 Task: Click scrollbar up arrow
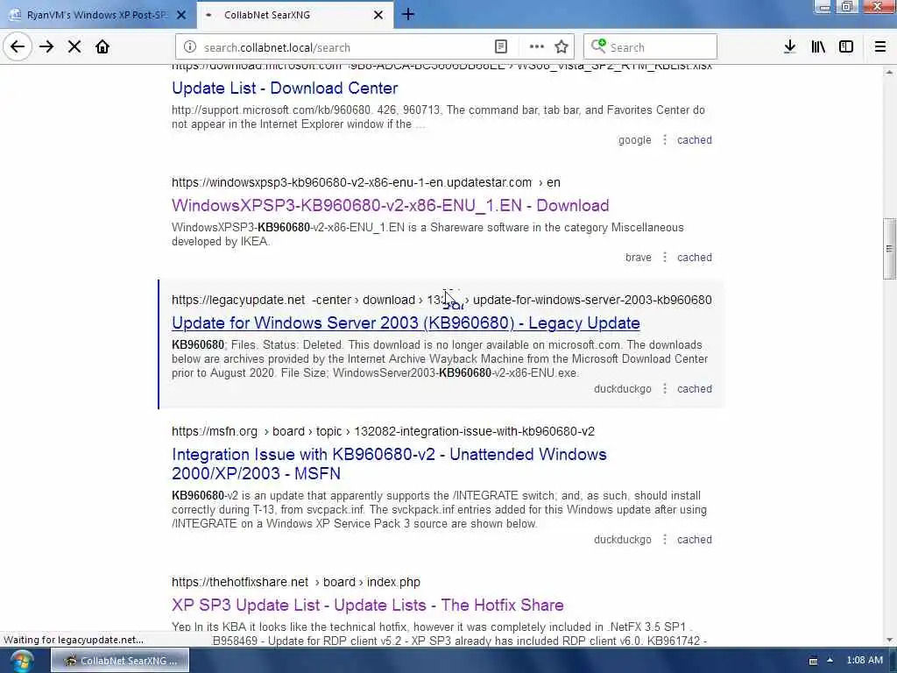coord(888,72)
